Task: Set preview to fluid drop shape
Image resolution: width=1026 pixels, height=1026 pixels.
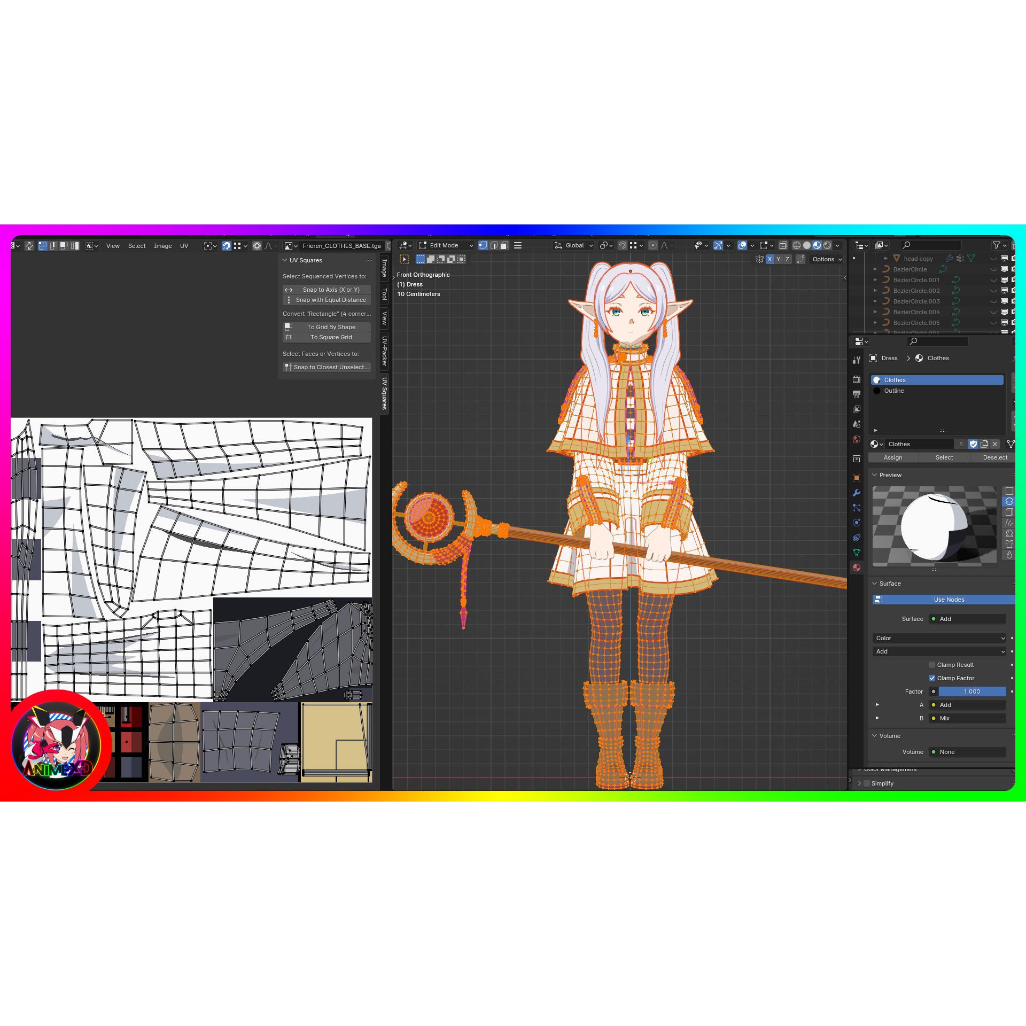Action: point(1009,555)
